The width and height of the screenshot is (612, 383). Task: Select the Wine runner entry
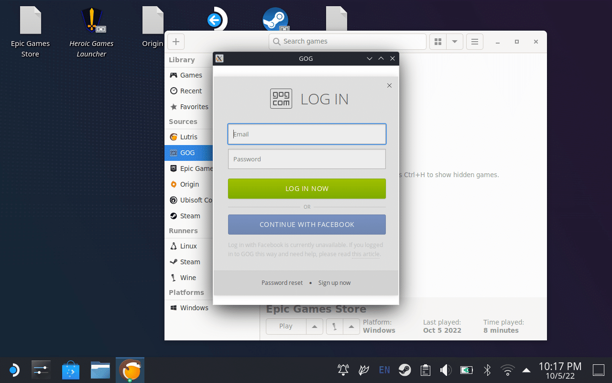189,278
